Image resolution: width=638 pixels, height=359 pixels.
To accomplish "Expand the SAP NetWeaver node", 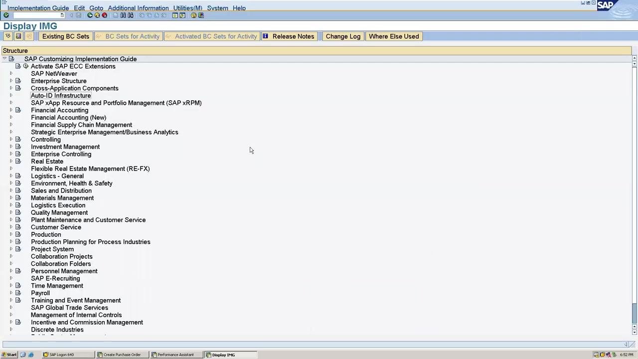I will 11,74.
